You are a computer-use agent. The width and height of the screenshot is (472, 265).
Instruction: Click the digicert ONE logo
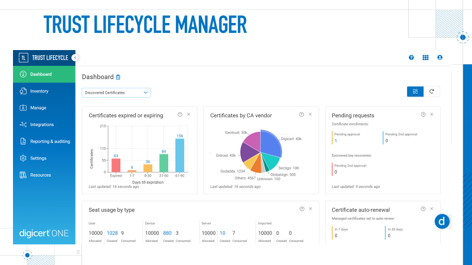[x=44, y=233]
